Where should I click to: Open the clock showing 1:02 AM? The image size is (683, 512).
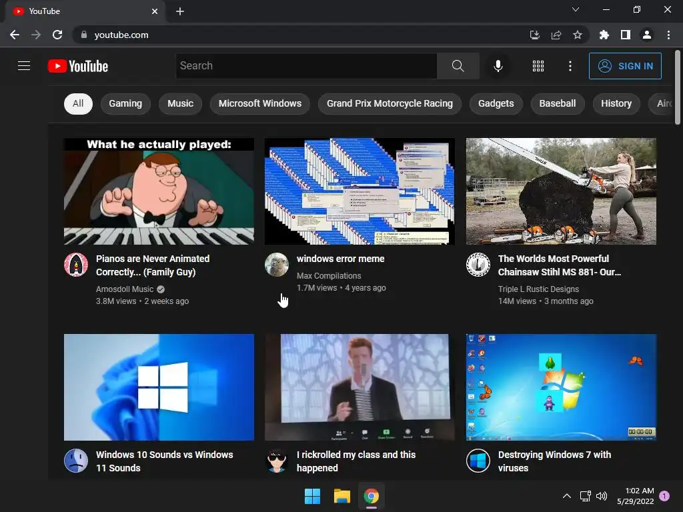click(636, 496)
